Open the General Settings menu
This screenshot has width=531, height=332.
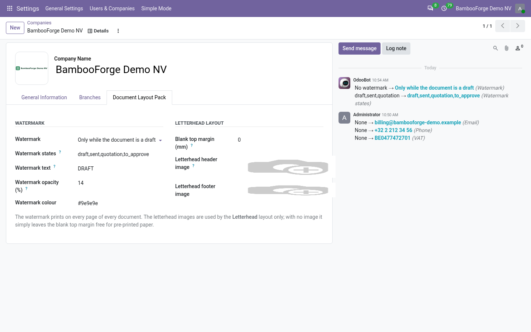coord(64,8)
